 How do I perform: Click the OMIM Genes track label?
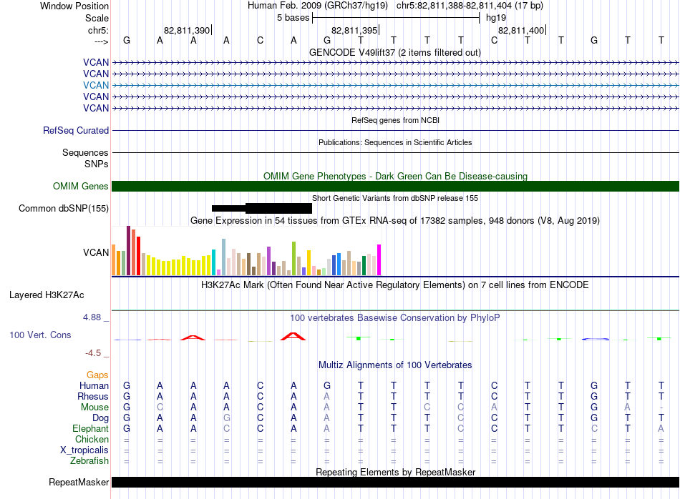[x=80, y=187]
